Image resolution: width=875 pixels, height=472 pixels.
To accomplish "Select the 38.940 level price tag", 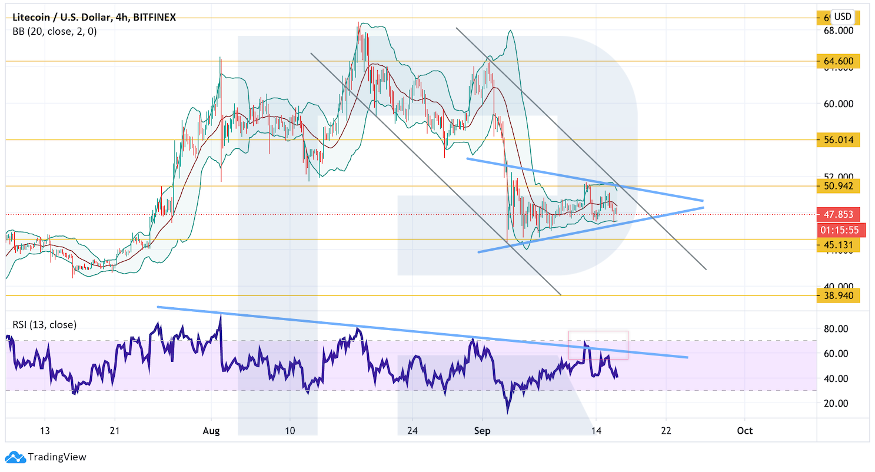I will tap(839, 295).
